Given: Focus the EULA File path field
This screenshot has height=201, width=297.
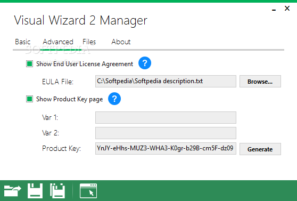Looking at the screenshot, I should pos(166,81).
